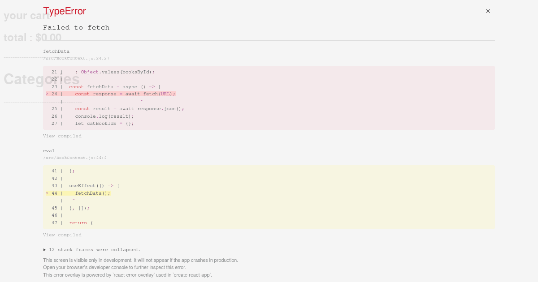
Task: Click code line 25 with response.json()
Action: tap(129, 109)
